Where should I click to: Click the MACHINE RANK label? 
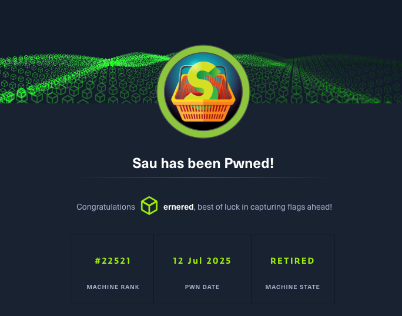click(113, 287)
